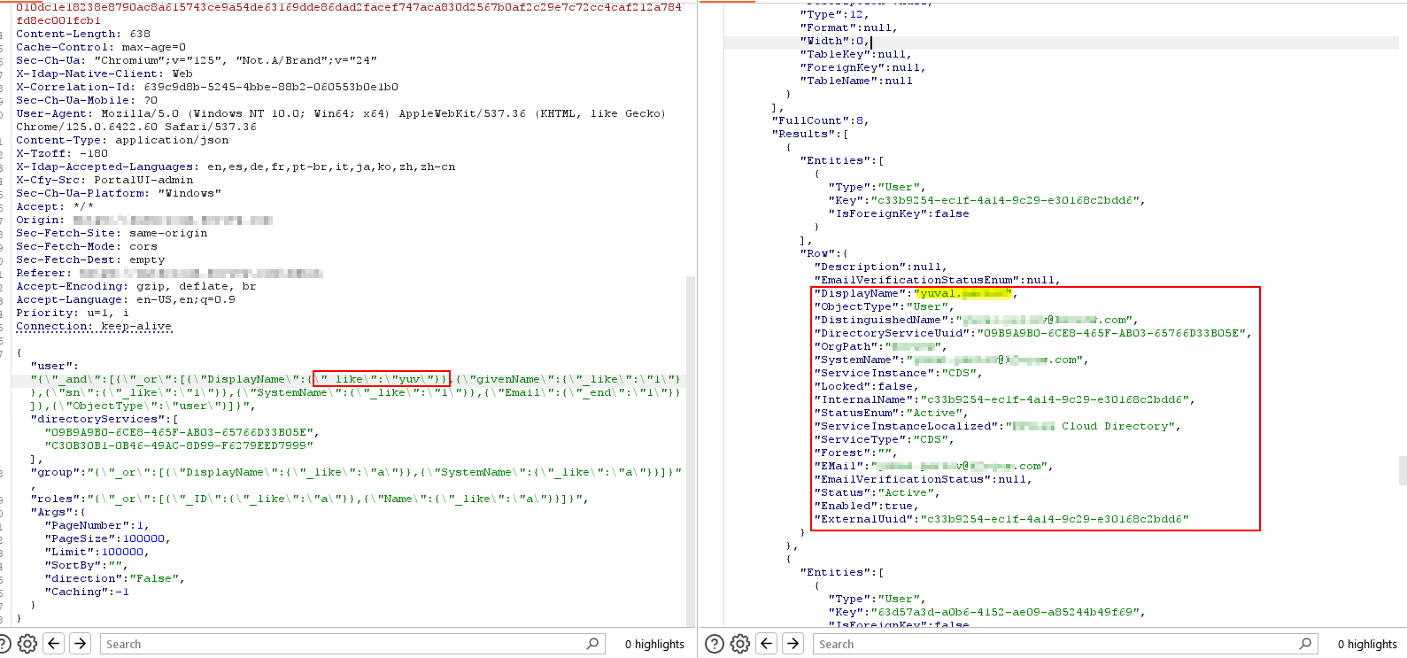Go to next match in response panel
1407x658 pixels.
coord(793,644)
